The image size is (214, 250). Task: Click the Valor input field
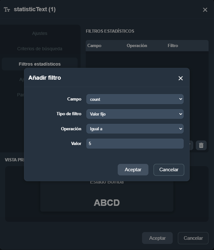click(135, 144)
